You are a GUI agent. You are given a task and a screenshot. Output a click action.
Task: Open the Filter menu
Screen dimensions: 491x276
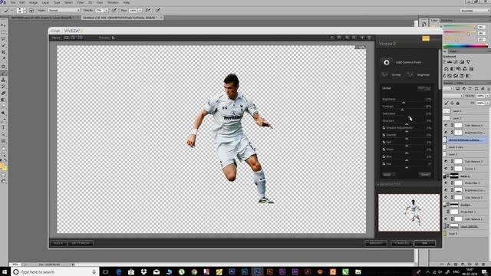[x=81, y=2]
